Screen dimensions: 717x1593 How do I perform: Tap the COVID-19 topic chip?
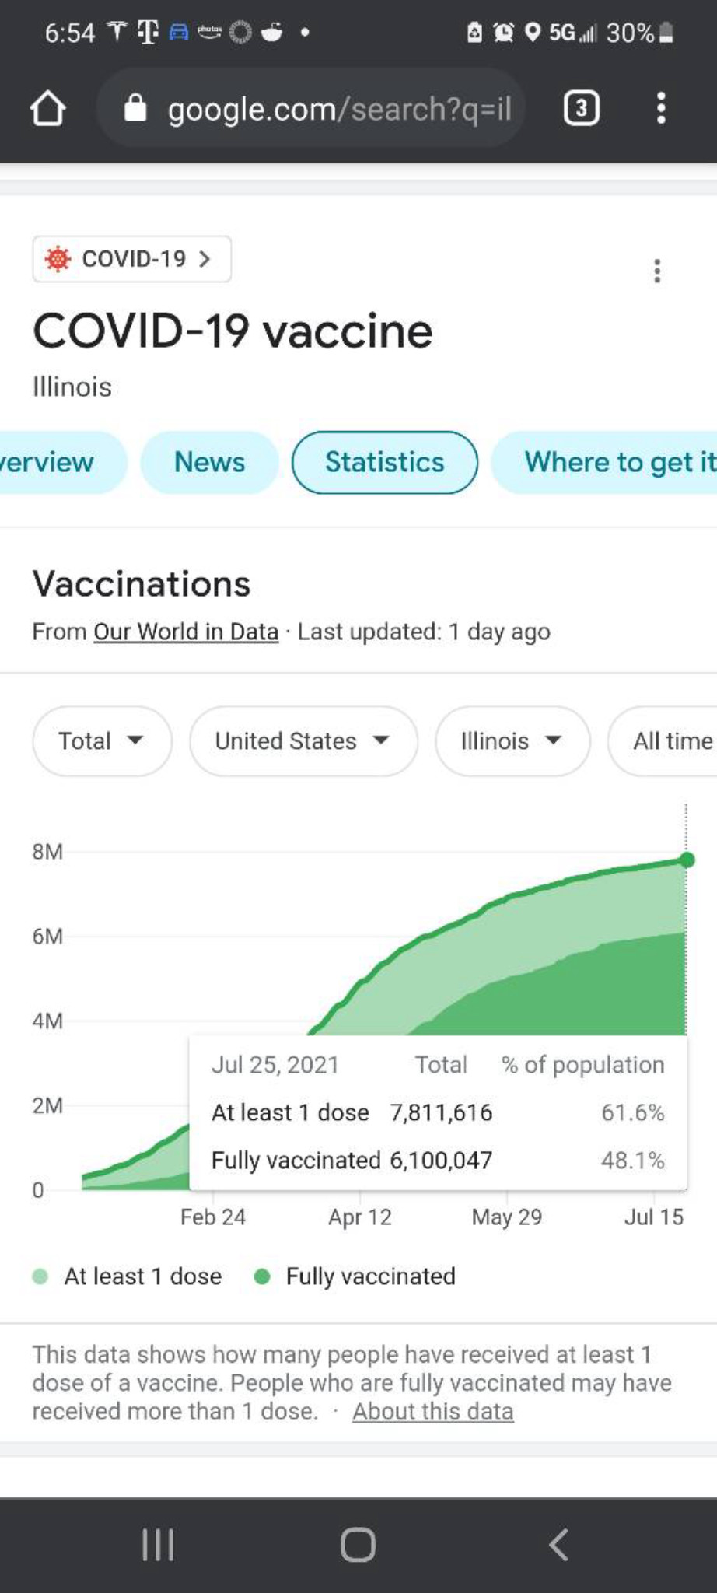(131, 258)
